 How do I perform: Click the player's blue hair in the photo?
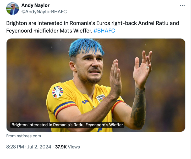click(86, 47)
